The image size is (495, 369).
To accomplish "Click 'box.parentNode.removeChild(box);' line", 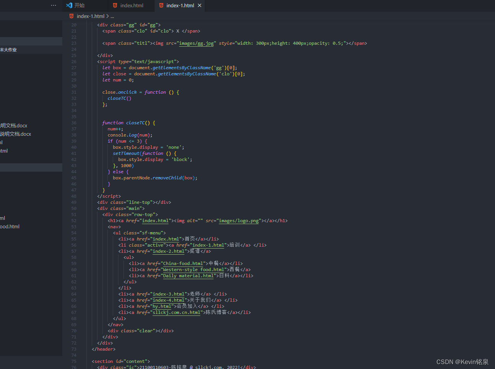I will click(155, 178).
